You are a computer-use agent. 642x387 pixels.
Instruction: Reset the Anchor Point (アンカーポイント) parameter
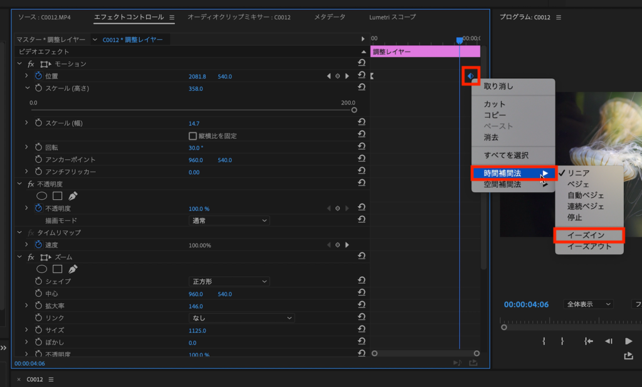click(x=362, y=160)
